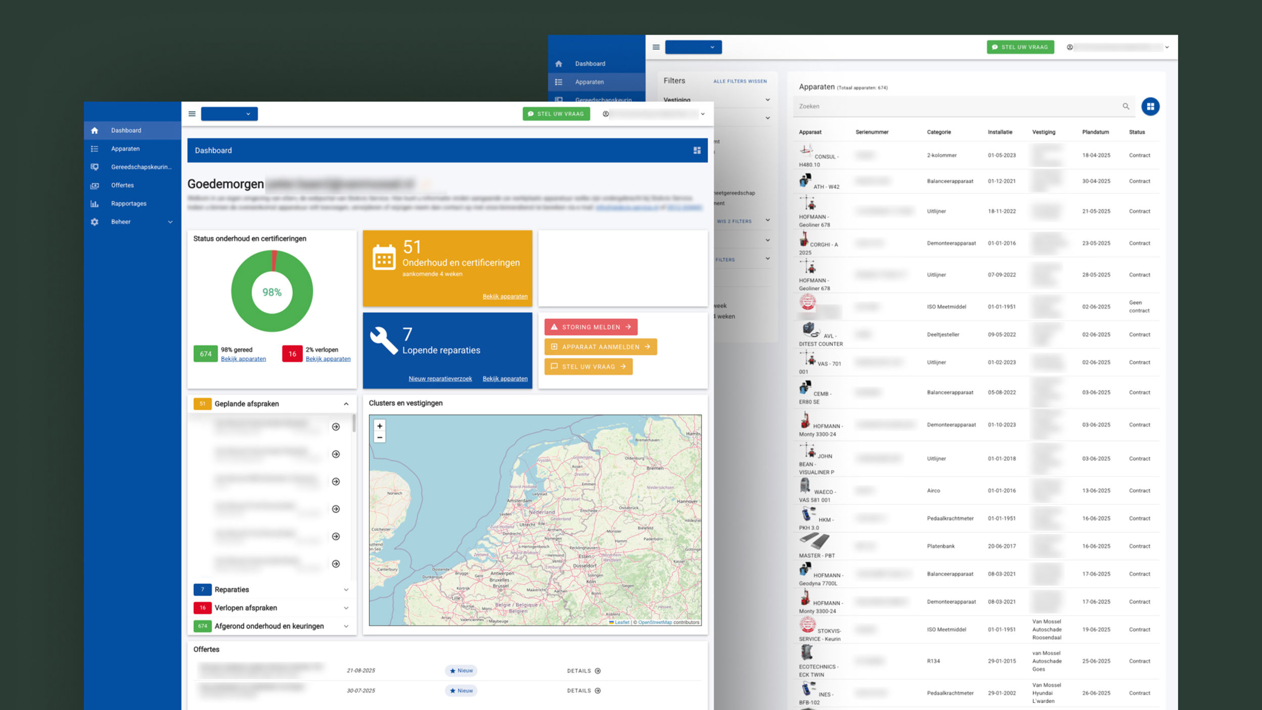Click Bekijk apparaten under 98% gereed
Viewport: 1262px width, 710px height.
243,359
